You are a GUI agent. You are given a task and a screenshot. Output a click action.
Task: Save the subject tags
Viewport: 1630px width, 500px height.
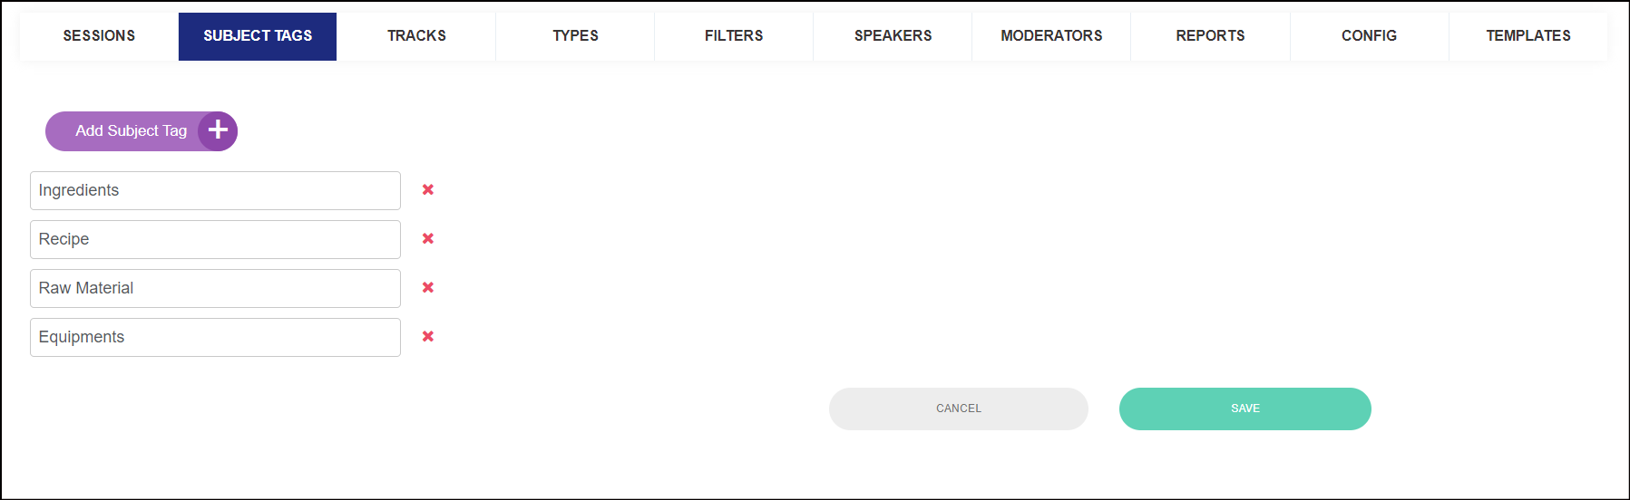1245,409
